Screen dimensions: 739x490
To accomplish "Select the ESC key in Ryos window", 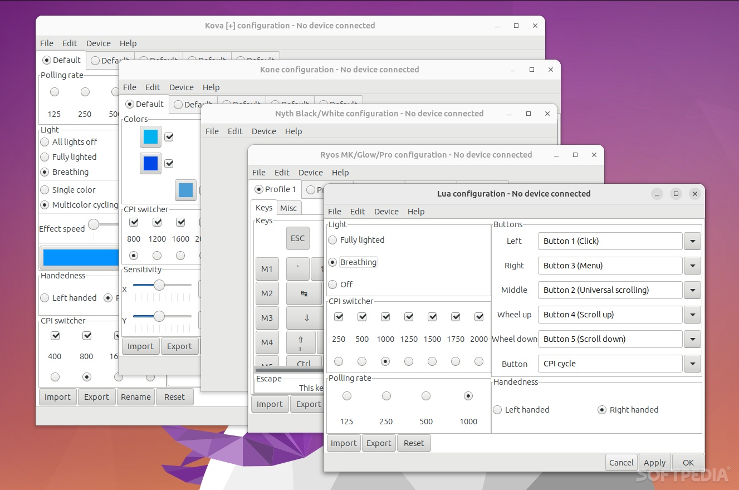I will (x=298, y=238).
